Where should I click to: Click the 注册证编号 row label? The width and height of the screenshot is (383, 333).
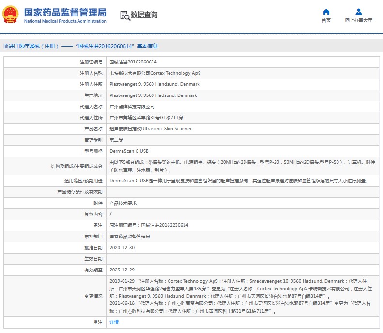pyautogui.click(x=91, y=62)
